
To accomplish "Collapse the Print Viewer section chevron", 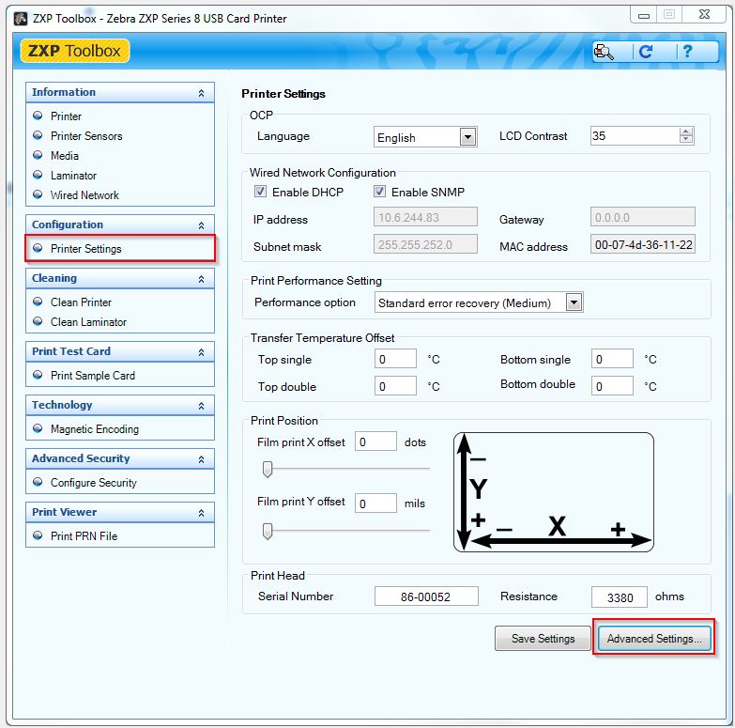I will (201, 513).
